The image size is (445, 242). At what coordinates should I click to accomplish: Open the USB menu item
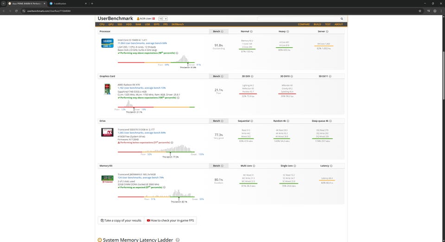pyautogui.click(x=147, y=25)
